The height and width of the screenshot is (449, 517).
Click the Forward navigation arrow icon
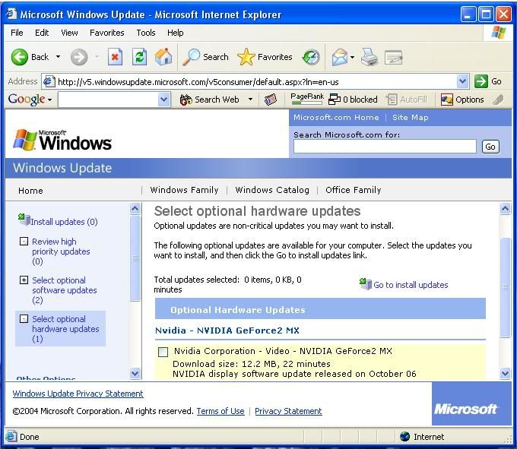(x=79, y=57)
